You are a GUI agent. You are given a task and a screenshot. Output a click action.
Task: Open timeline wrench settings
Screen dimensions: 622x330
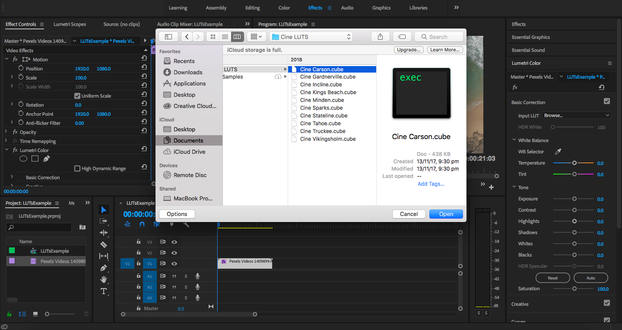tap(186, 224)
